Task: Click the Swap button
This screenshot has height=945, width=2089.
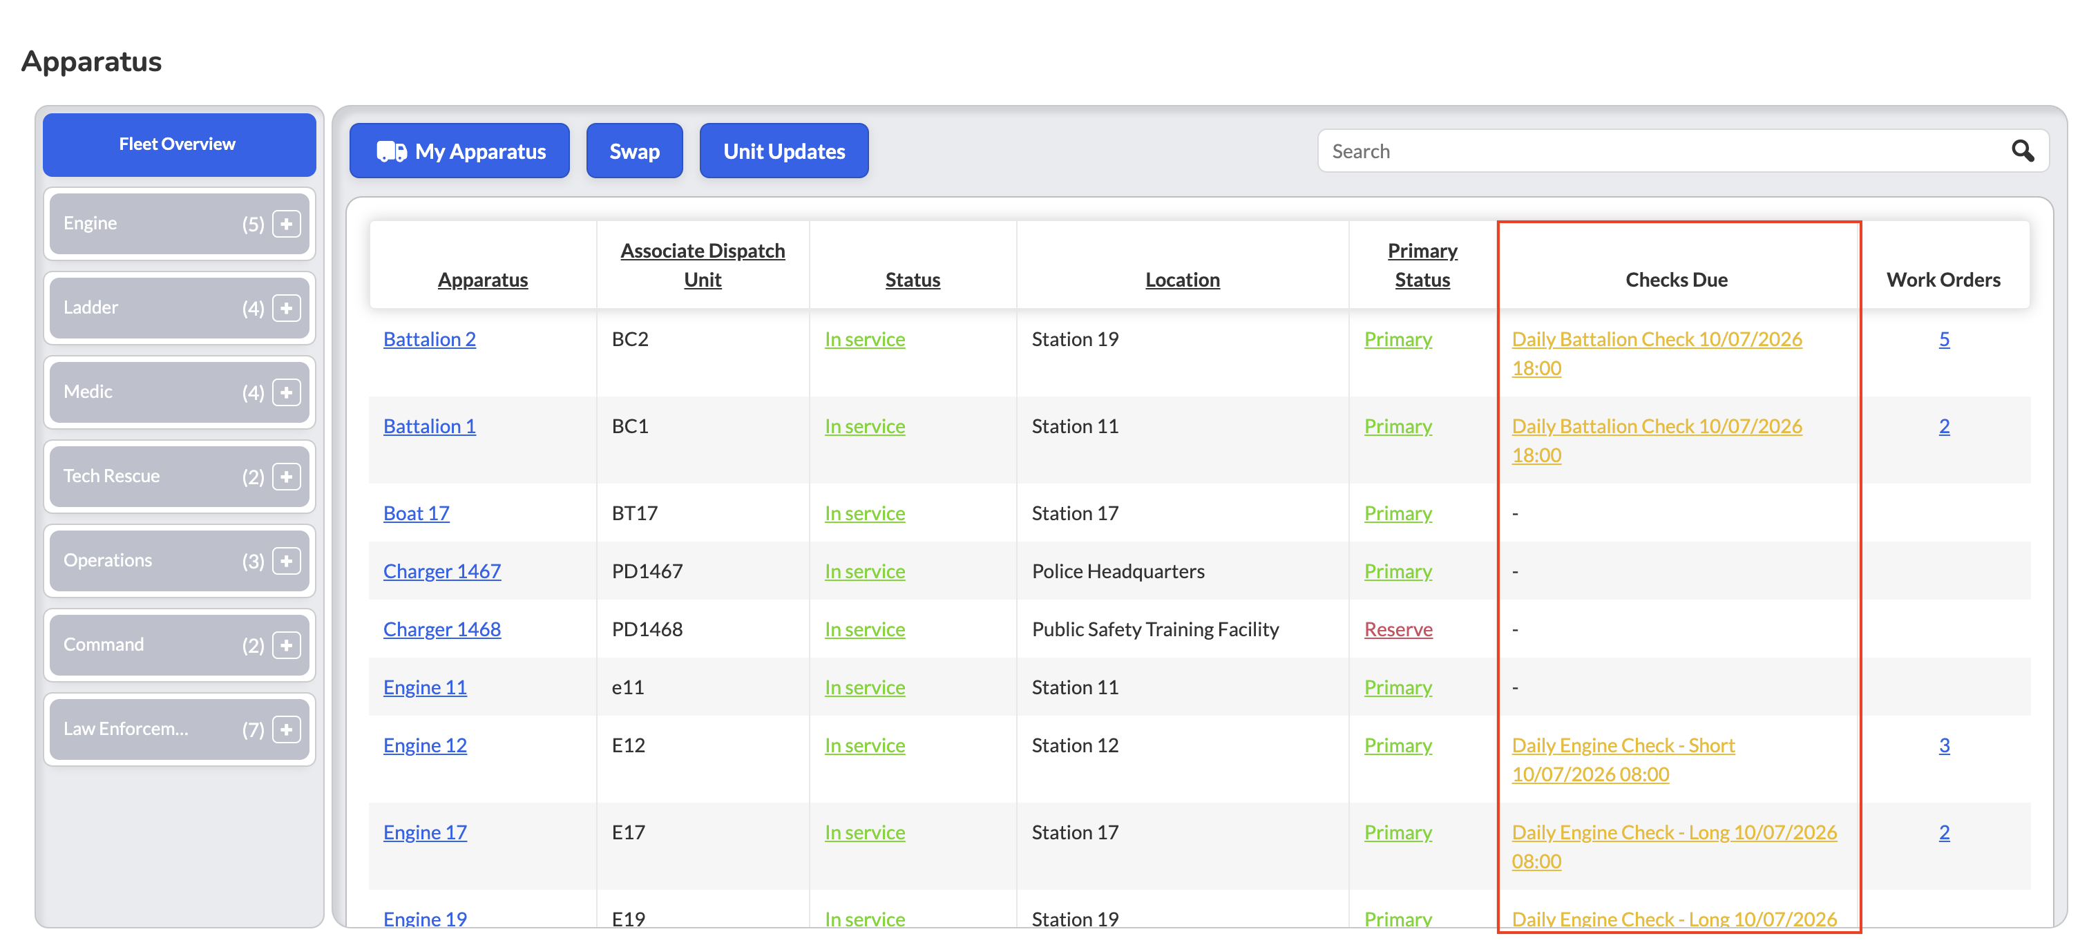Action: 634,151
